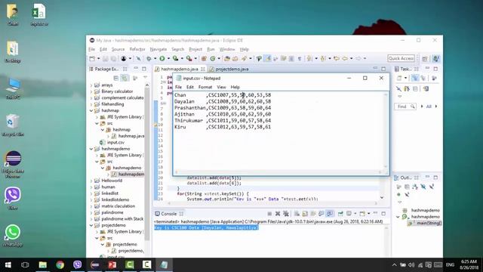Image resolution: width=483 pixels, height=272 pixels.
Task: Expand the Helloworld project
Action: tap(91, 181)
